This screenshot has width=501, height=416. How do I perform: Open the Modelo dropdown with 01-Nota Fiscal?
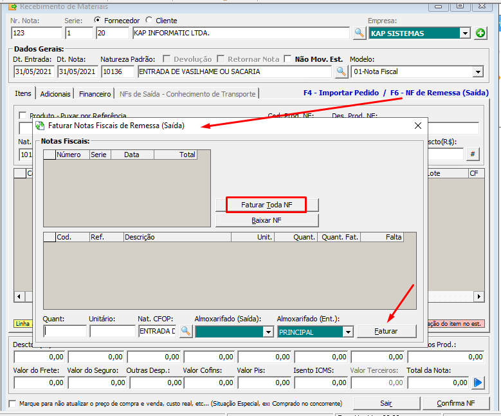pos(477,71)
